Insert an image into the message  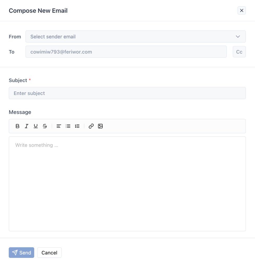(100, 126)
